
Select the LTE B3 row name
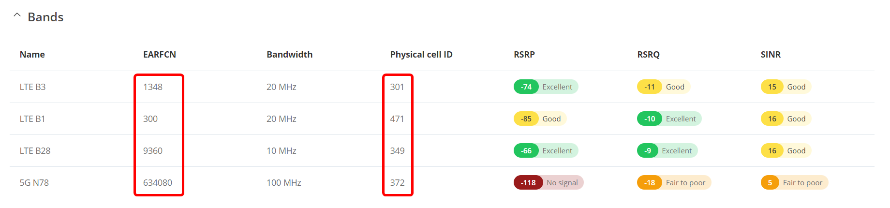click(33, 87)
